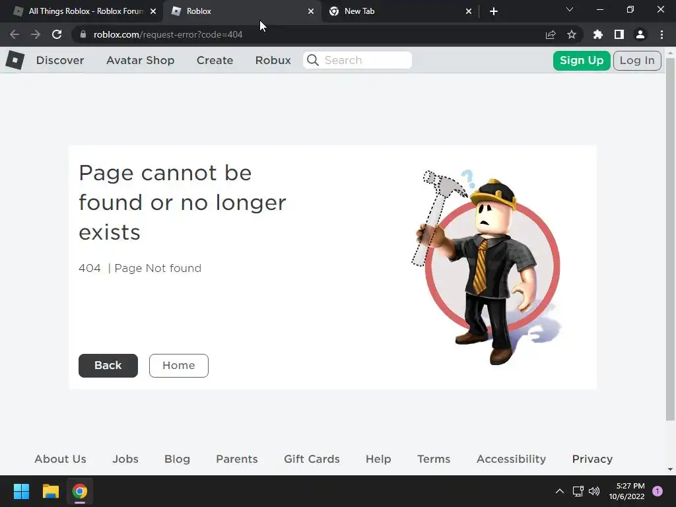676x507 pixels.
Task: Open the Chrome extensions puzzle icon
Action: [x=597, y=34]
